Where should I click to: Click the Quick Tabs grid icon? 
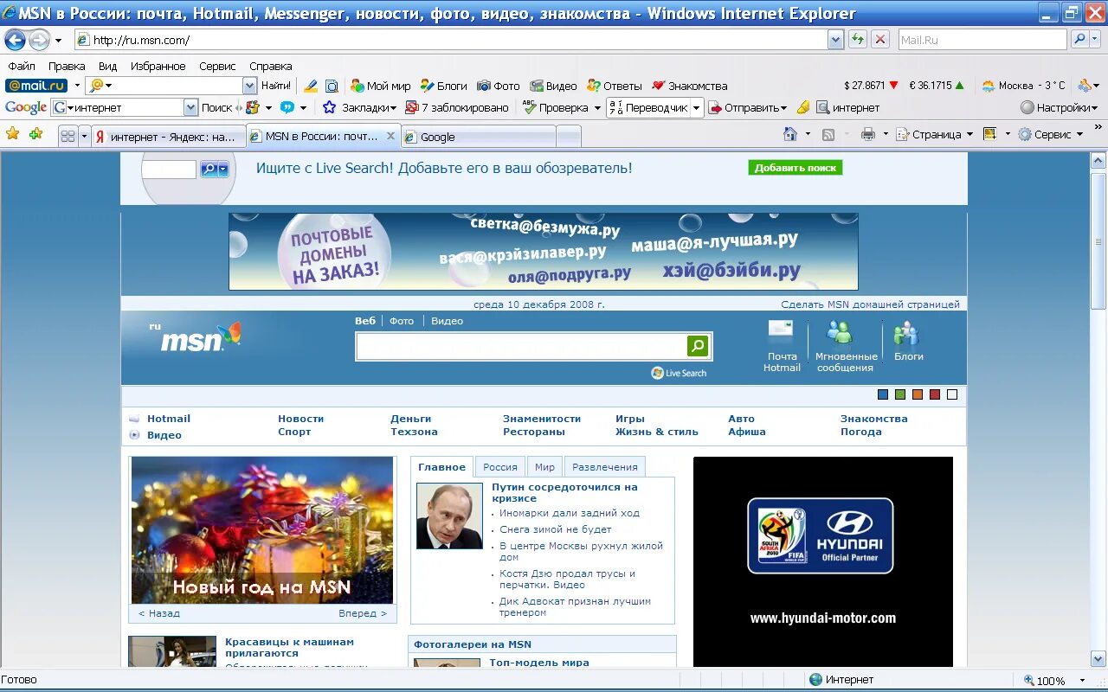[x=68, y=136]
